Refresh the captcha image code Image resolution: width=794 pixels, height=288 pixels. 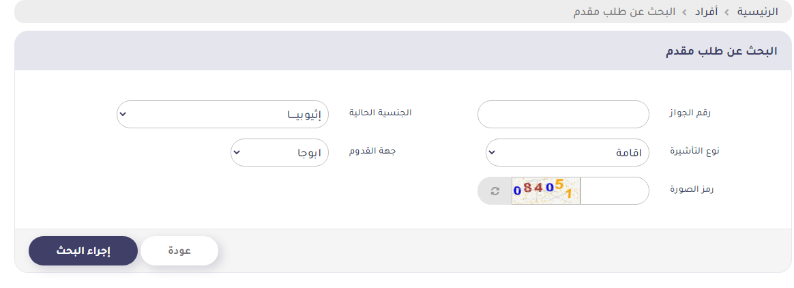[x=495, y=191]
